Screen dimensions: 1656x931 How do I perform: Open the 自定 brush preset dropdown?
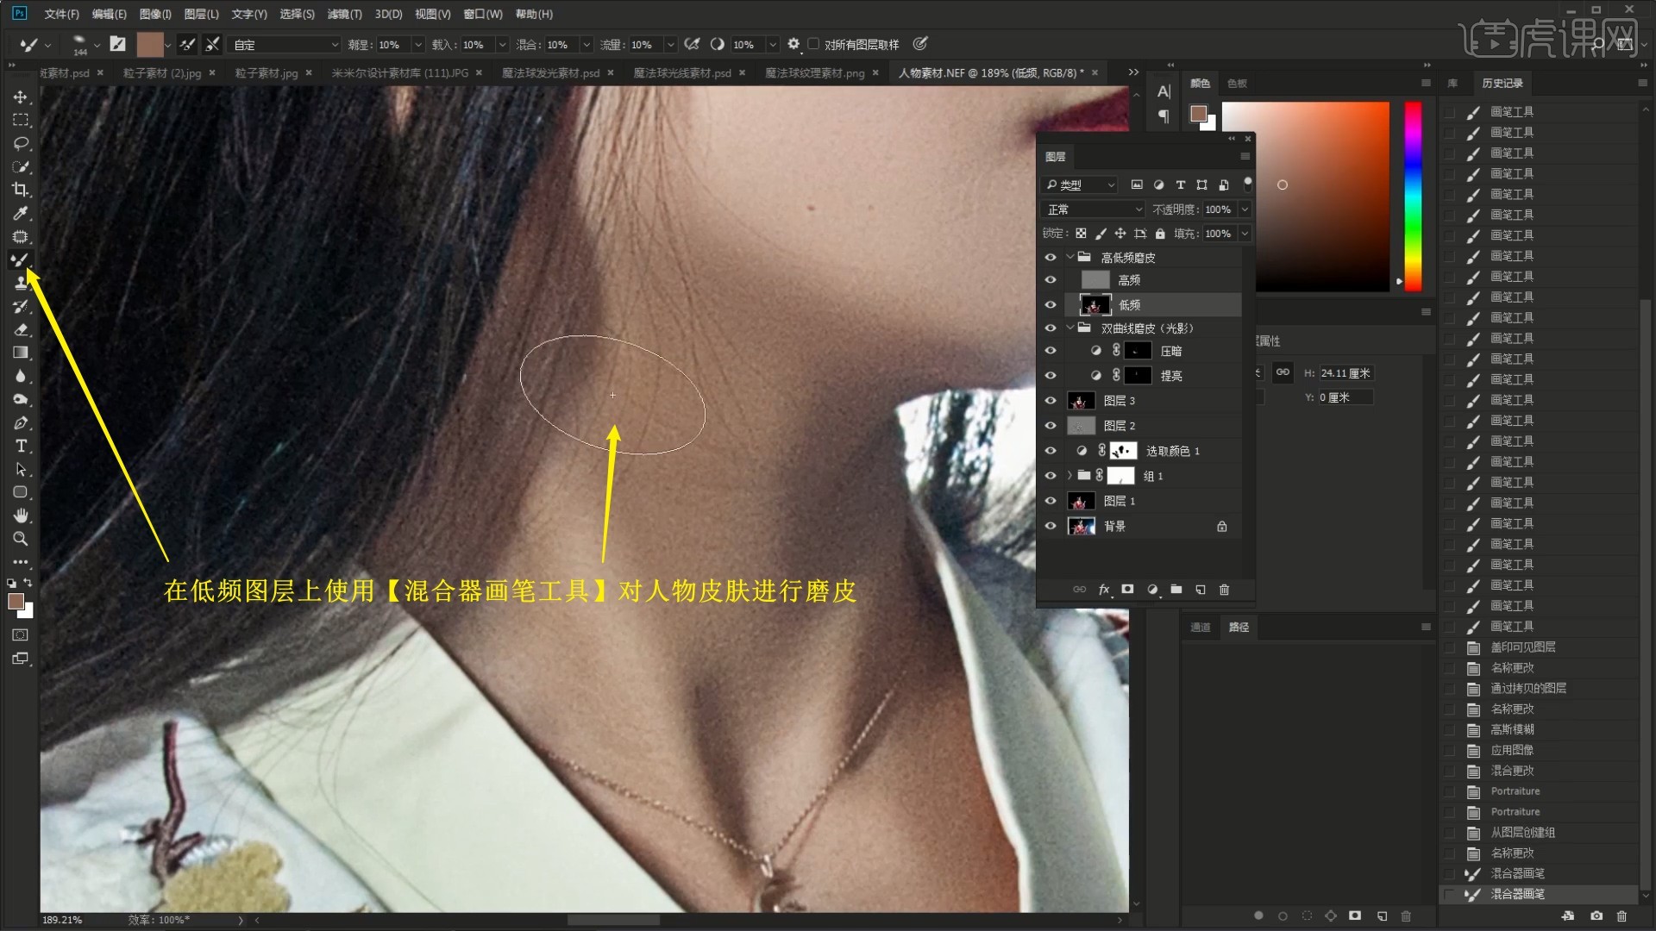[285, 45]
